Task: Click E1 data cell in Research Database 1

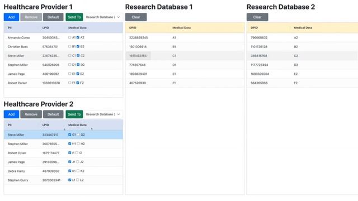Action: (x=174, y=74)
